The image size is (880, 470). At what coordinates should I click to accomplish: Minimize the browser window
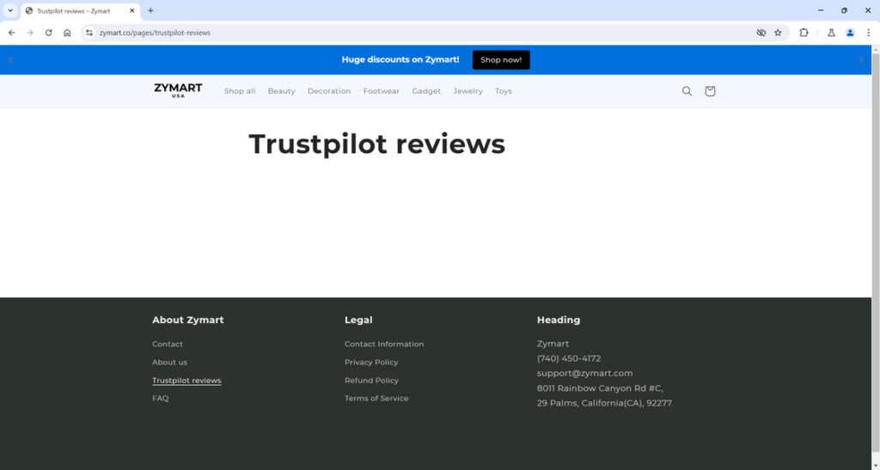(x=821, y=10)
